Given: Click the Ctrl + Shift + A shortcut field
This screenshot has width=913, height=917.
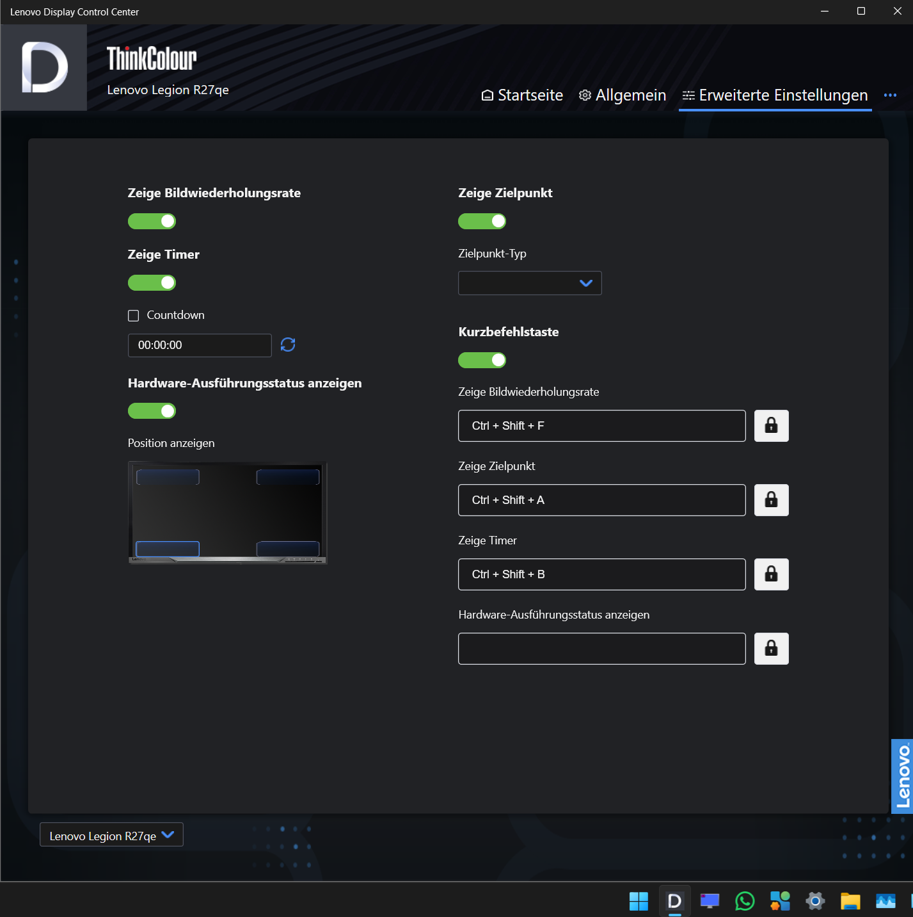Looking at the screenshot, I should pyautogui.click(x=602, y=500).
